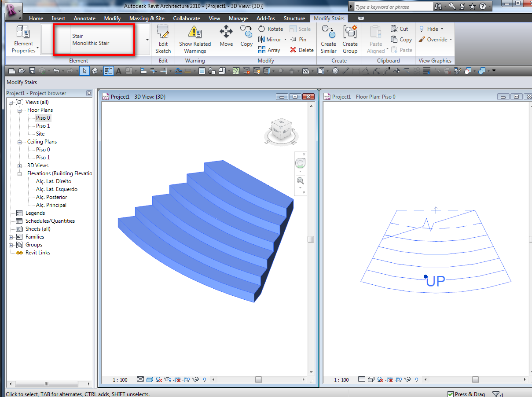This screenshot has height=397, width=532.
Task: Open the default 3D view house icon
Action: 94,70
